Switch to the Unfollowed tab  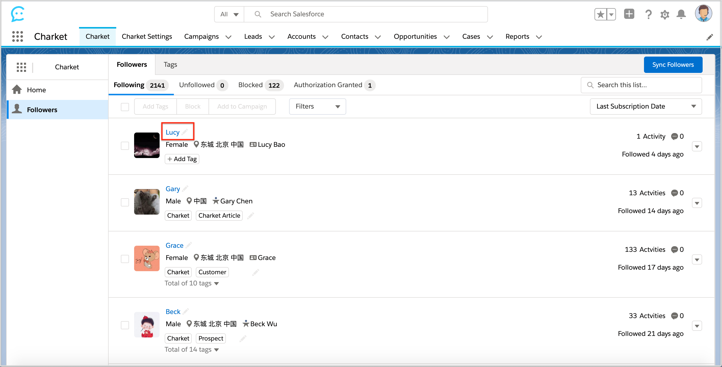(203, 85)
